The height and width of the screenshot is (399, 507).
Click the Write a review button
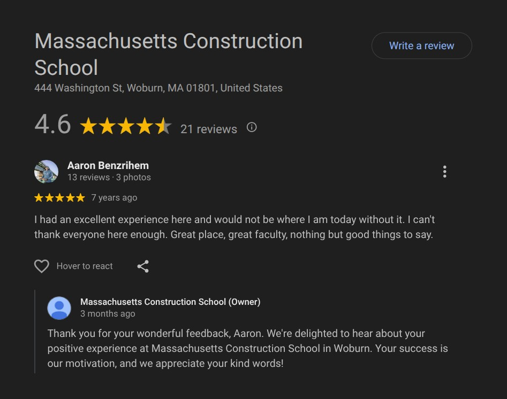[x=421, y=46]
